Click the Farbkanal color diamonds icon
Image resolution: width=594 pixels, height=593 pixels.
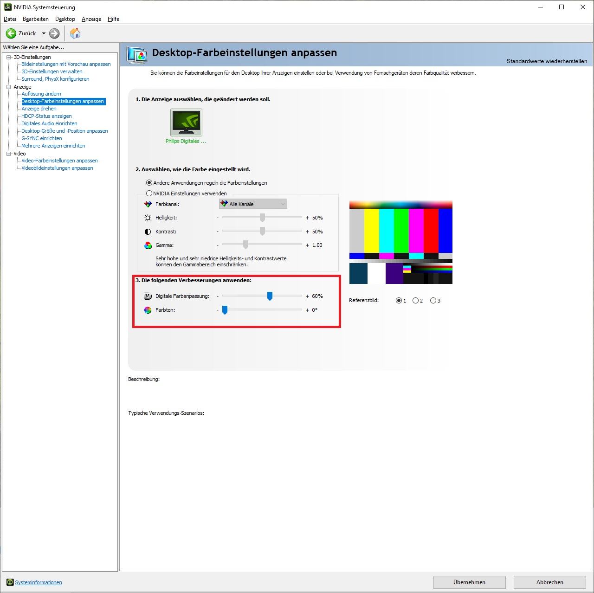pos(148,204)
